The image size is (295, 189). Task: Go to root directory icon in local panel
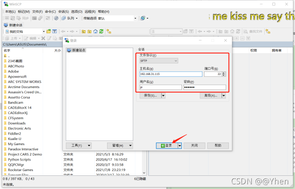[x=90, y=31]
